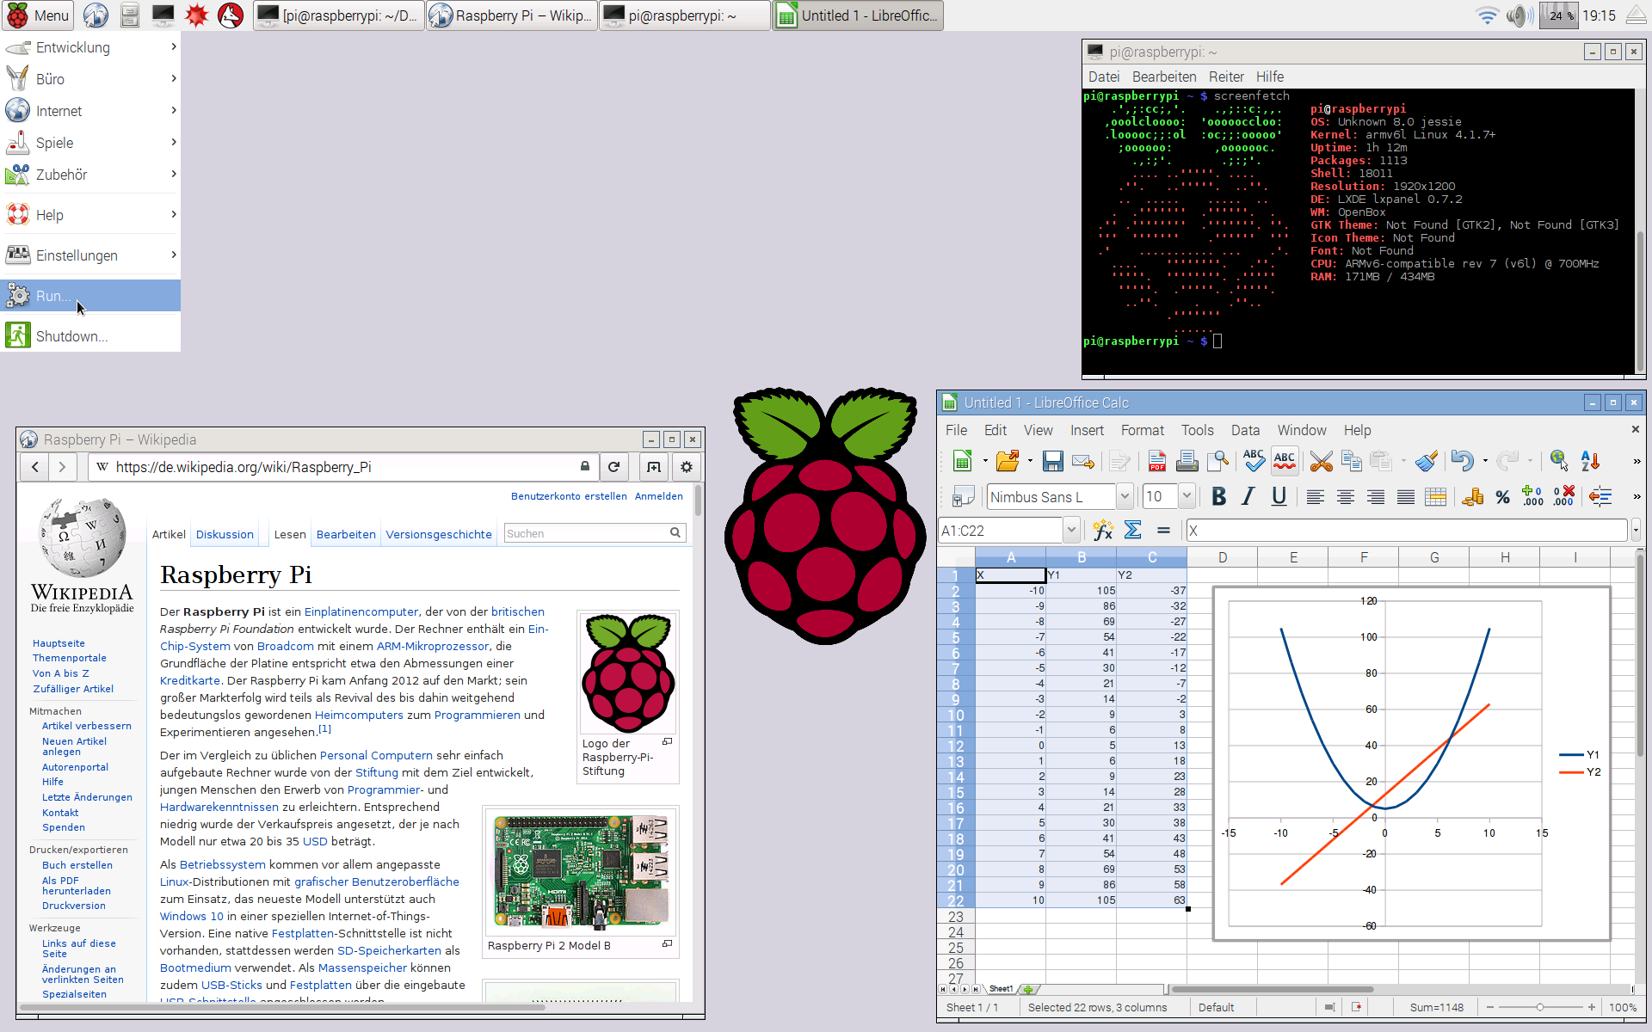The image size is (1652, 1032).
Task: Open the Name Box dropdown
Action: tap(1071, 530)
